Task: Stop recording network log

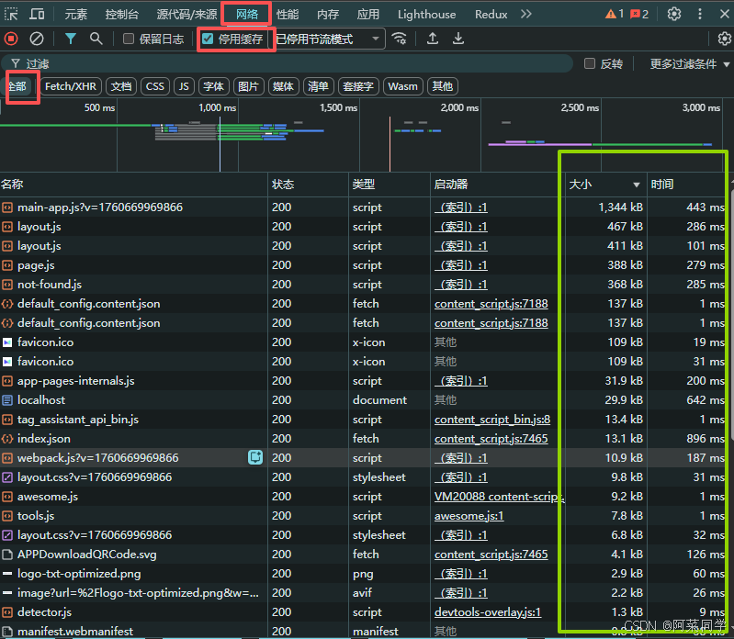Action: [11, 39]
